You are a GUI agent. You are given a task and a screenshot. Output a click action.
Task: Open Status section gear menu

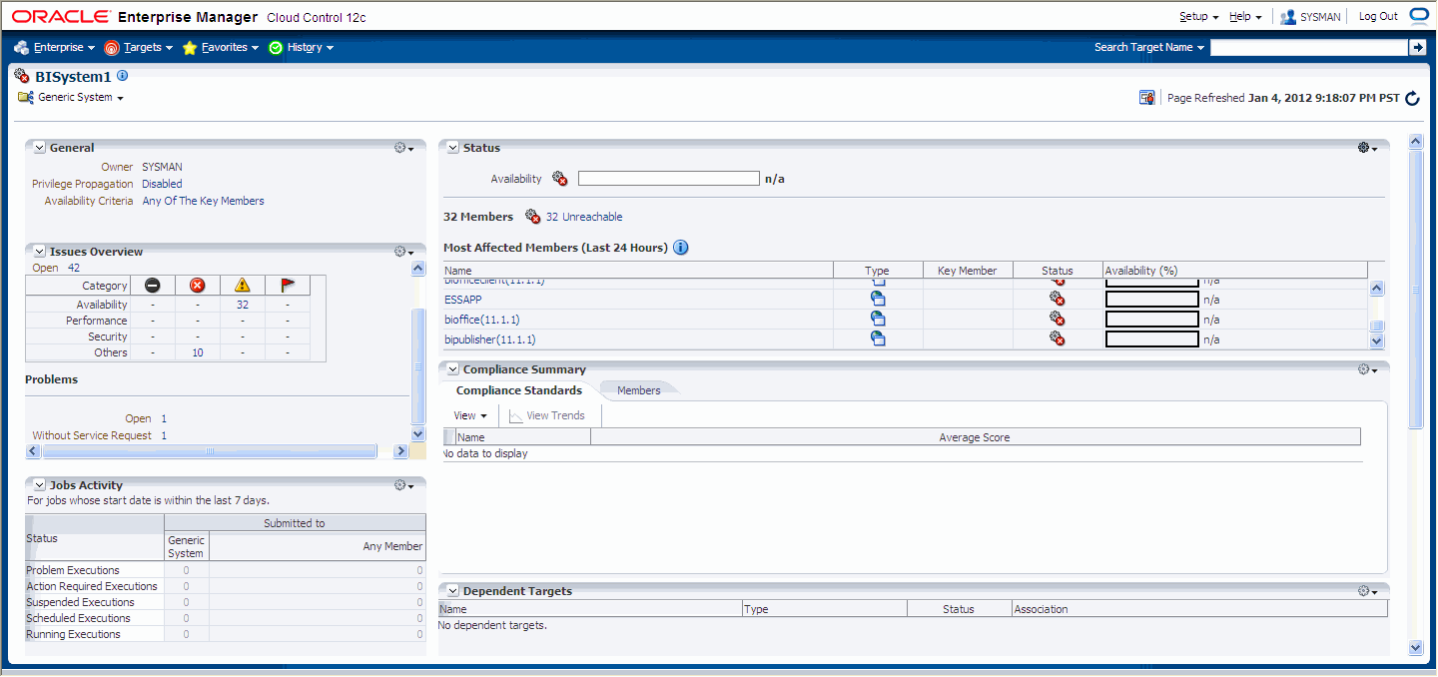click(1368, 148)
